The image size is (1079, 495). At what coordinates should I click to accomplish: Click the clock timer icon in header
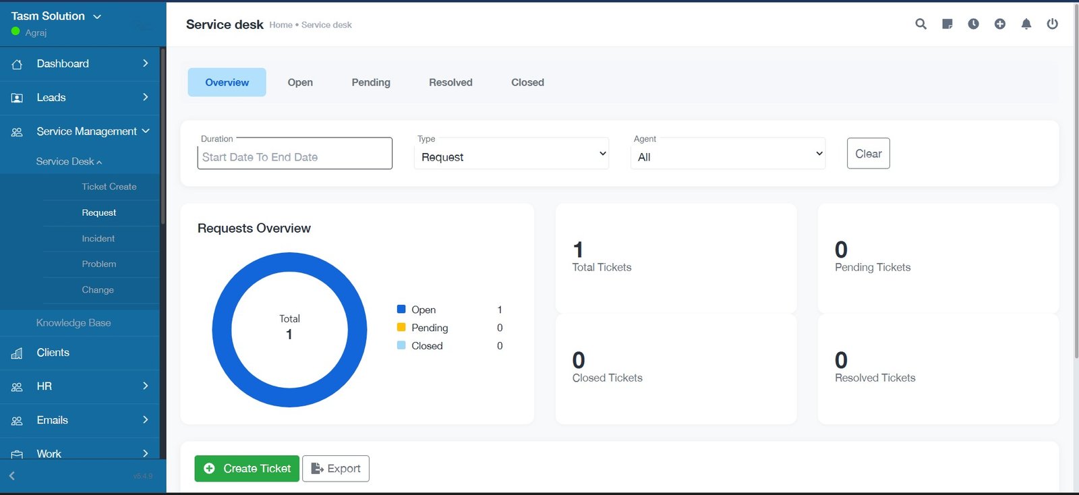(x=973, y=24)
